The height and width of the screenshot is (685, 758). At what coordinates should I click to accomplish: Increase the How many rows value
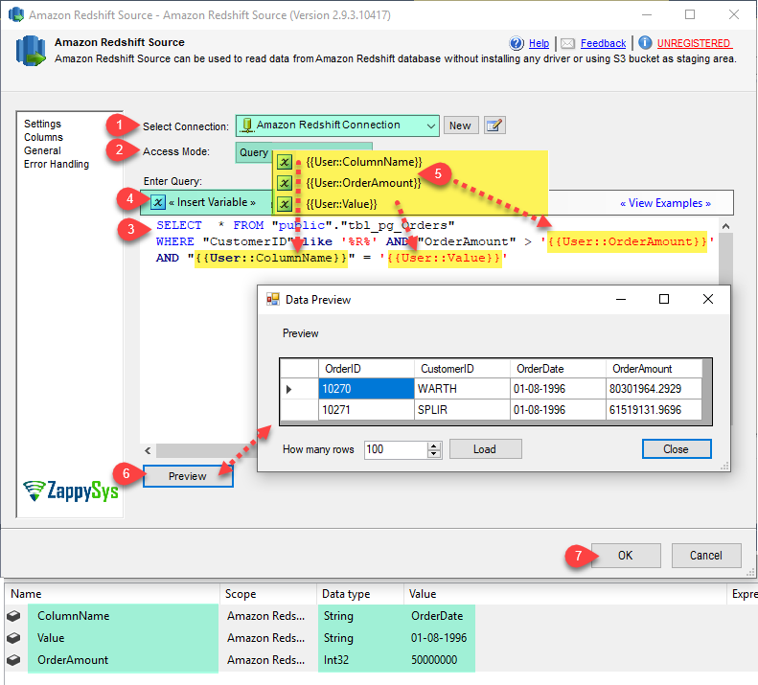[434, 445]
